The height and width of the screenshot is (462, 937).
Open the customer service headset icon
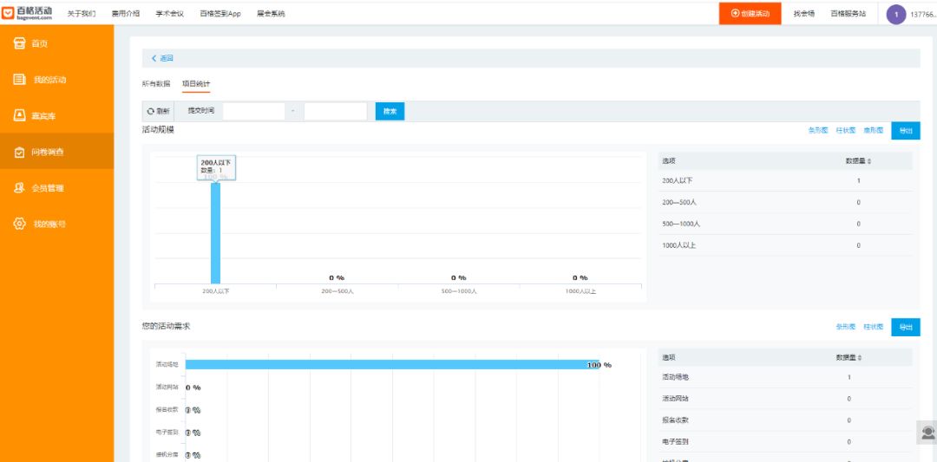(x=927, y=432)
